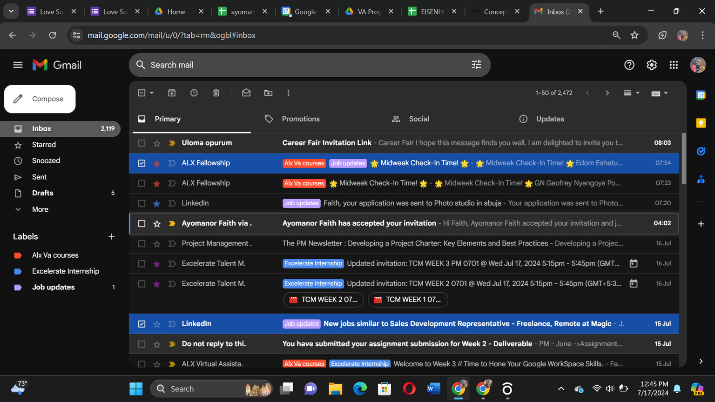Open the select-all checkbox dropdown arrow
Viewport: 715px width, 402px height.
(x=152, y=93)
